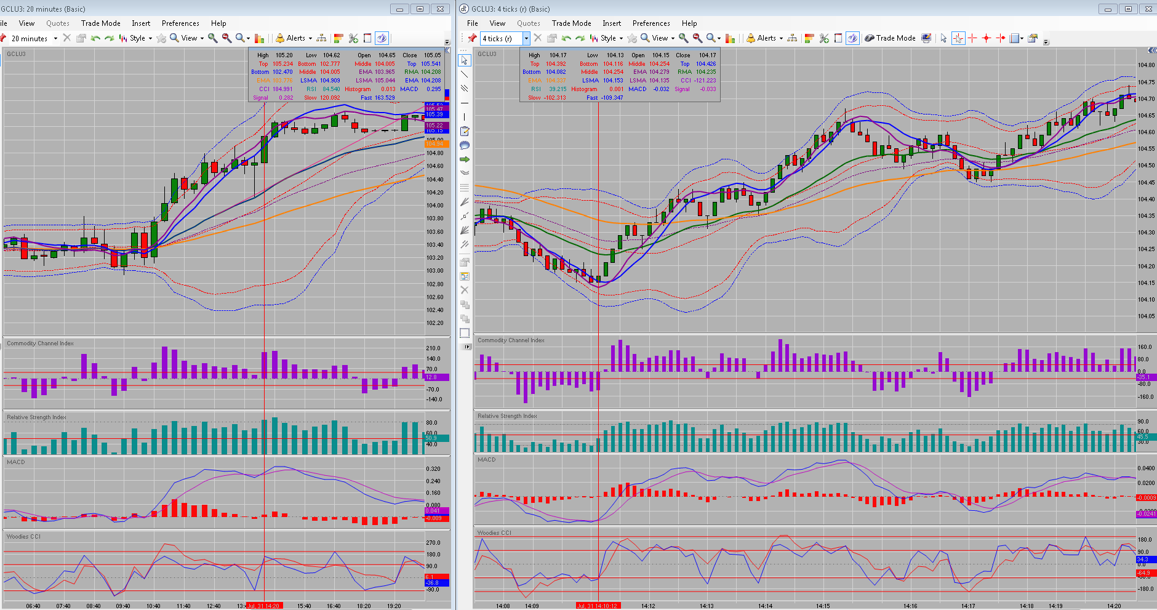Select the trend line drawing tool
Viewport: 1157px width, 610px height.
tap(465, 74)
